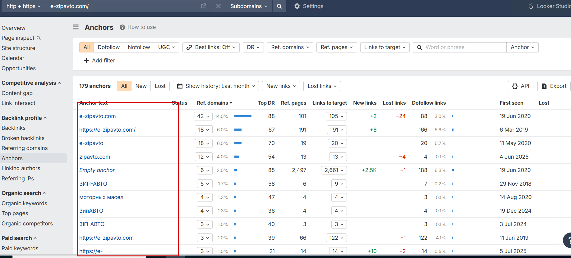Open the How to use help icon
The height and width of the screenshot is (258, 571).
122,27
